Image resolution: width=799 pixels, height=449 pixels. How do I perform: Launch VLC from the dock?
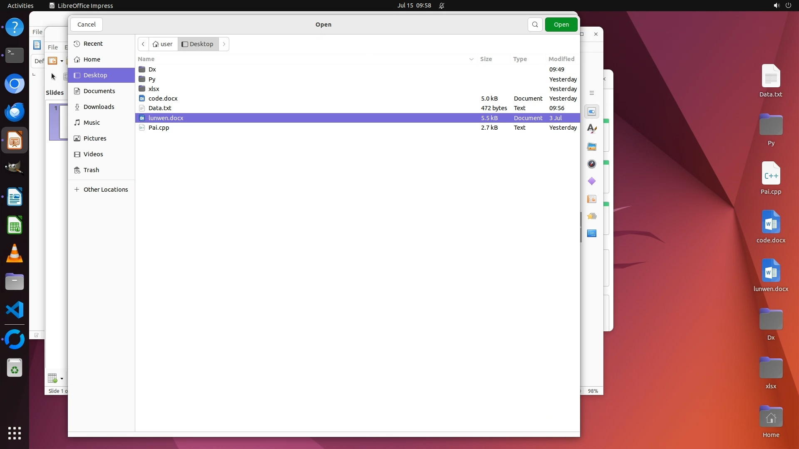coord(15,254)
